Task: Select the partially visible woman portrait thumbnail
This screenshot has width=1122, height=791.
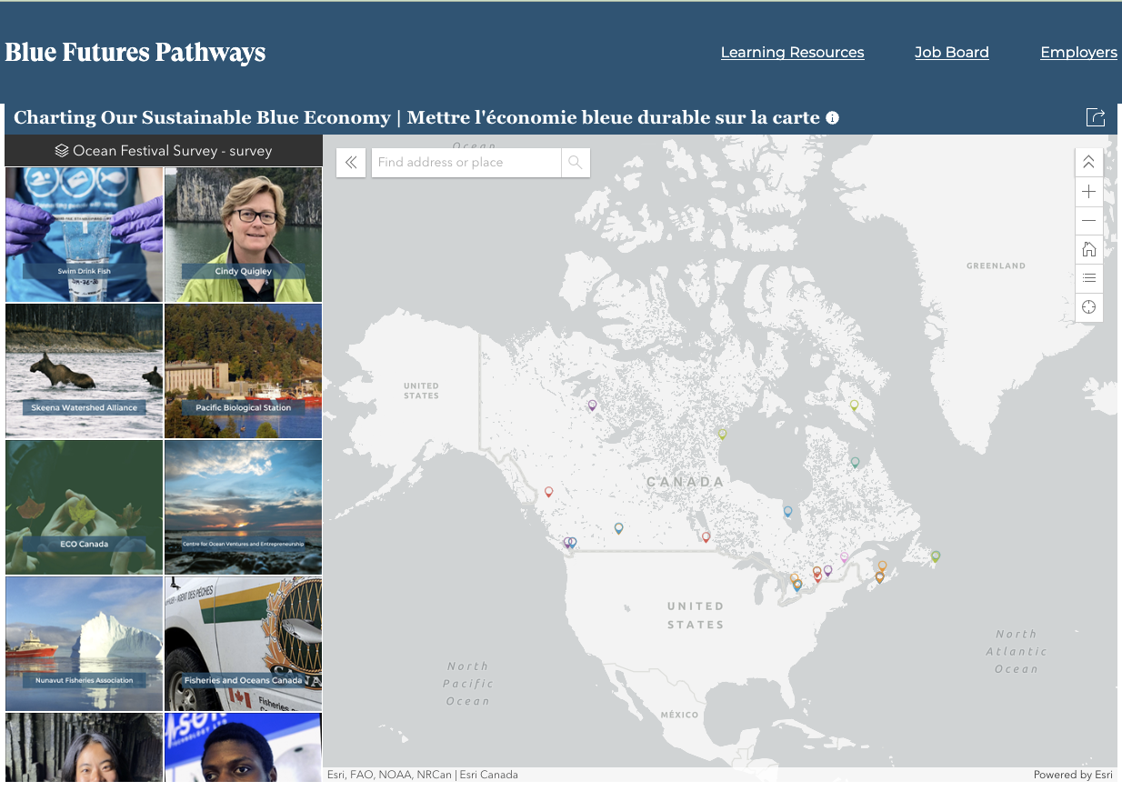Action: [x=85, y=747]
